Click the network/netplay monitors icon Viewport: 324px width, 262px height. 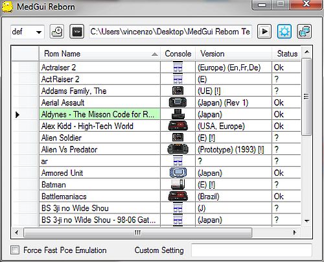(x=304, y=32)
